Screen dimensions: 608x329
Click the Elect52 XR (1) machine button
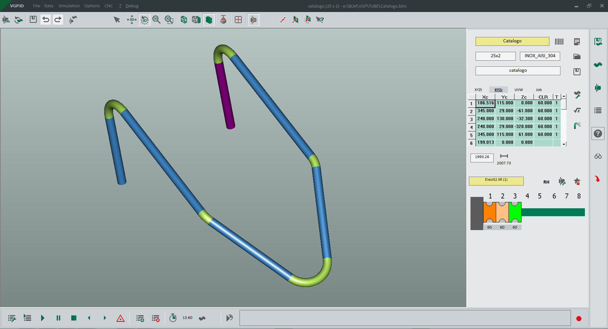496,181
